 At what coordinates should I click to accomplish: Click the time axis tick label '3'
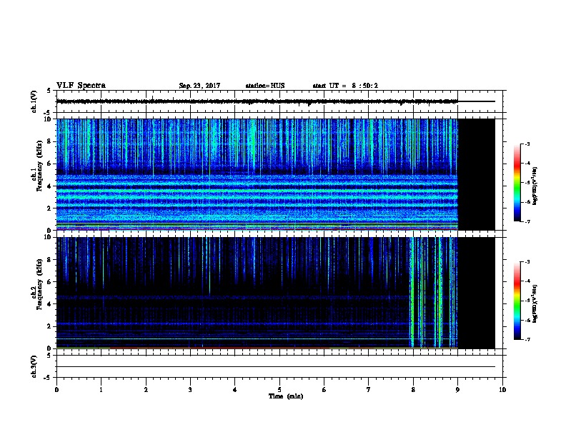pos(190,390)
